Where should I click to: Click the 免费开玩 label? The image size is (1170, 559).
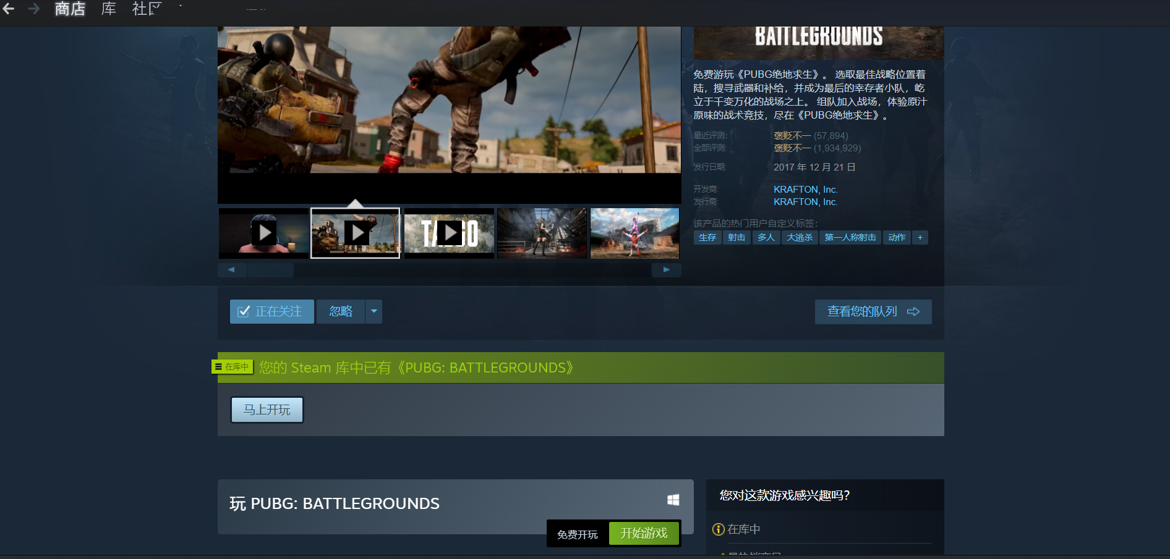coord(578,534)
